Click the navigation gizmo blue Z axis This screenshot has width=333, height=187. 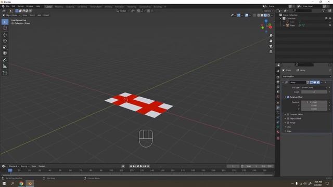(x=266, y=21)
